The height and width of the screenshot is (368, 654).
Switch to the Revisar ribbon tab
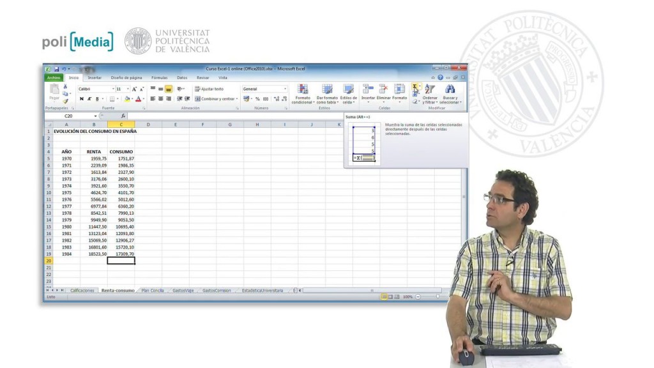[x=202, y=77]
